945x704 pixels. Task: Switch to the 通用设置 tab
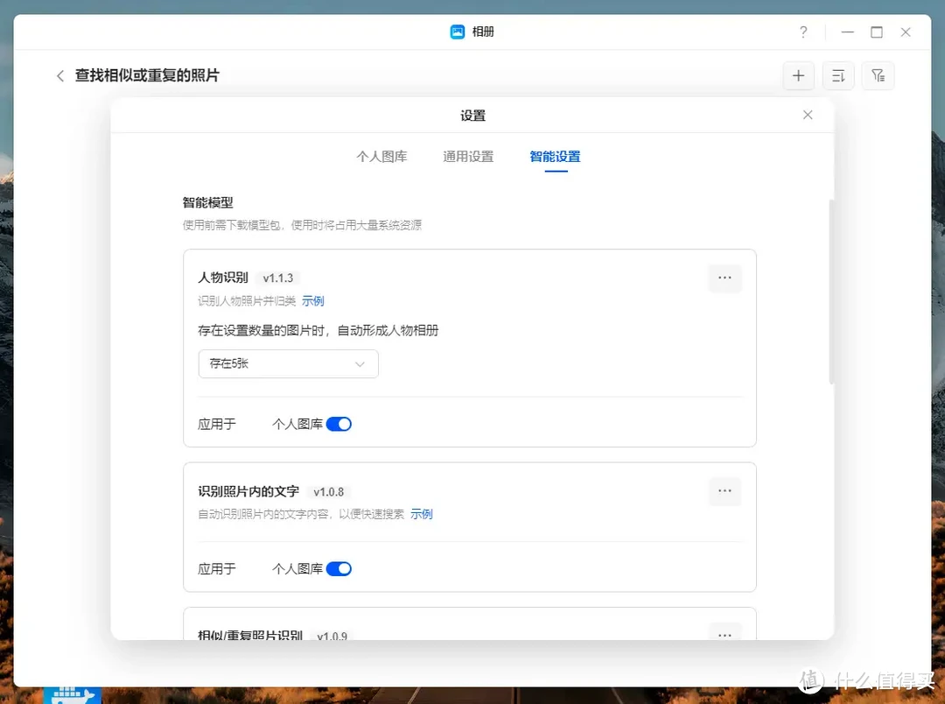467,157
